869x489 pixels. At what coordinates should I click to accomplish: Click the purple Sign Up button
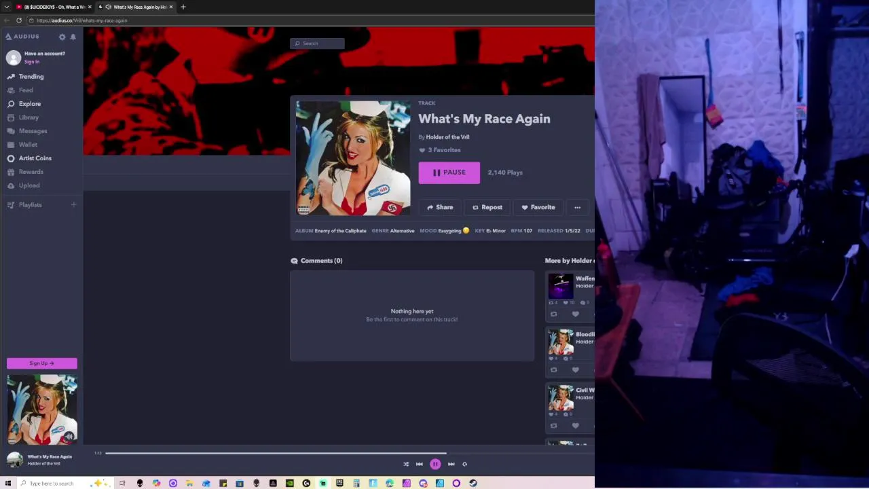42,363
